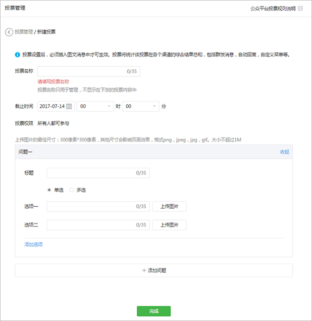Open the hour dropdown before 时
The width and height of the screenshot is (312, 321).
[95, 106]
